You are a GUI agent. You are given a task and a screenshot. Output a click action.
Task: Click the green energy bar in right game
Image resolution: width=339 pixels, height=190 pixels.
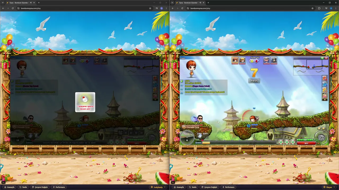click(x=305, y=140)
